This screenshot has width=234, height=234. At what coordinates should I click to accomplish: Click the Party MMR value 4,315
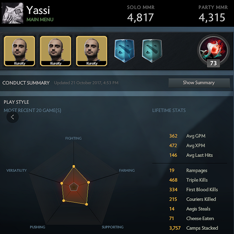212,17
